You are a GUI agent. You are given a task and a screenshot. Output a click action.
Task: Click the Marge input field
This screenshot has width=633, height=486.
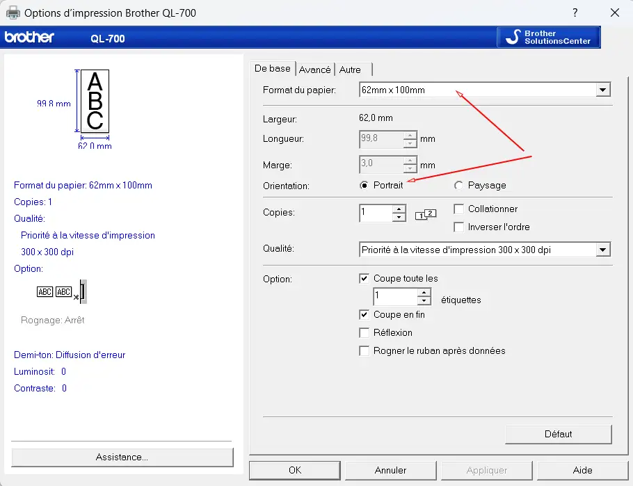click(381, 165)
